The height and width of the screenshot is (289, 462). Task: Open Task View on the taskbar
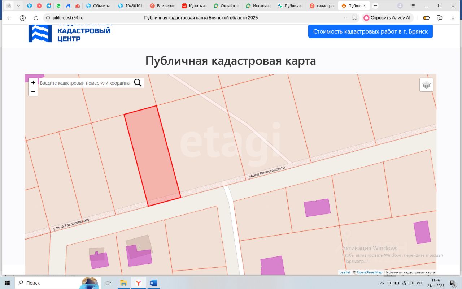[x=108, y=283]
